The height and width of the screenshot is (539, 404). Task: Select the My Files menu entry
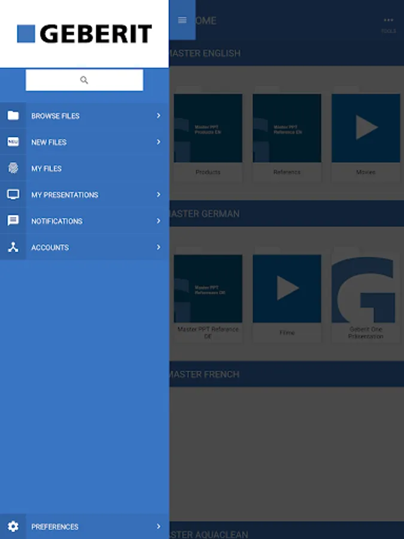[x=47, y=169]
